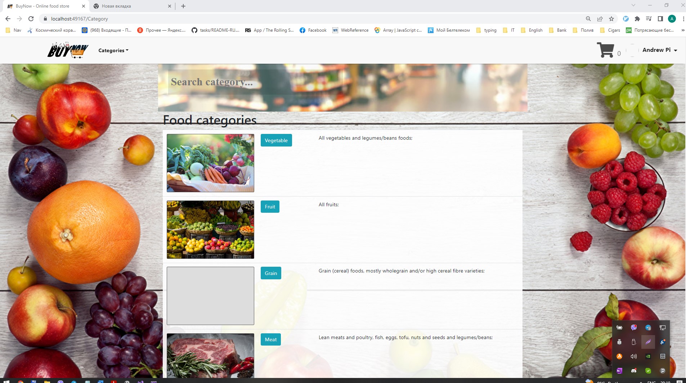The width and height of the screenshot is (686, 383).
Task: Click the Fruit category button
Action: click(270, 206)
